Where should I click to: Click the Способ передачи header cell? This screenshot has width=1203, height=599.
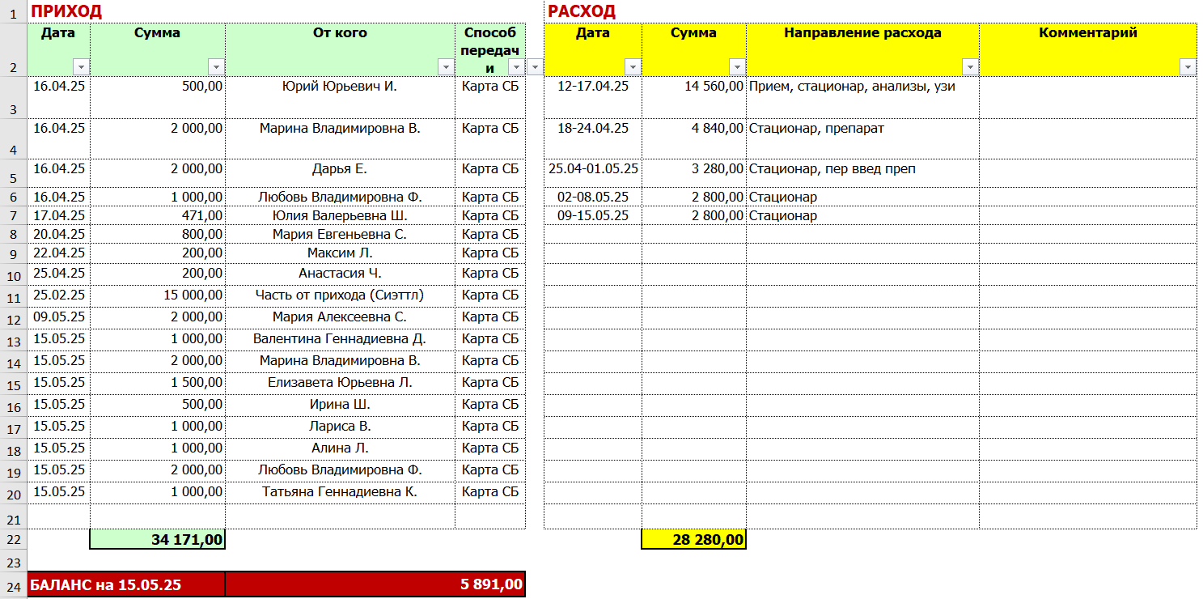[490, 50]
